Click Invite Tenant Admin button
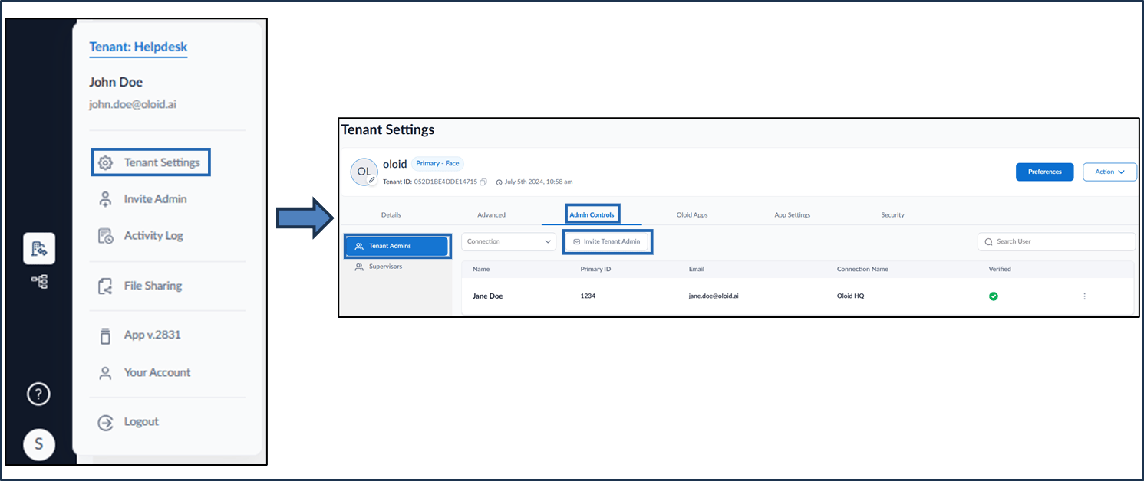 coord(607,241)
